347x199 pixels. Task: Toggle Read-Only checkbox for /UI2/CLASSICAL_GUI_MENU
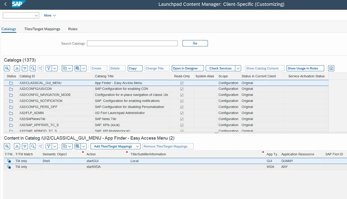tap(182, 83)
